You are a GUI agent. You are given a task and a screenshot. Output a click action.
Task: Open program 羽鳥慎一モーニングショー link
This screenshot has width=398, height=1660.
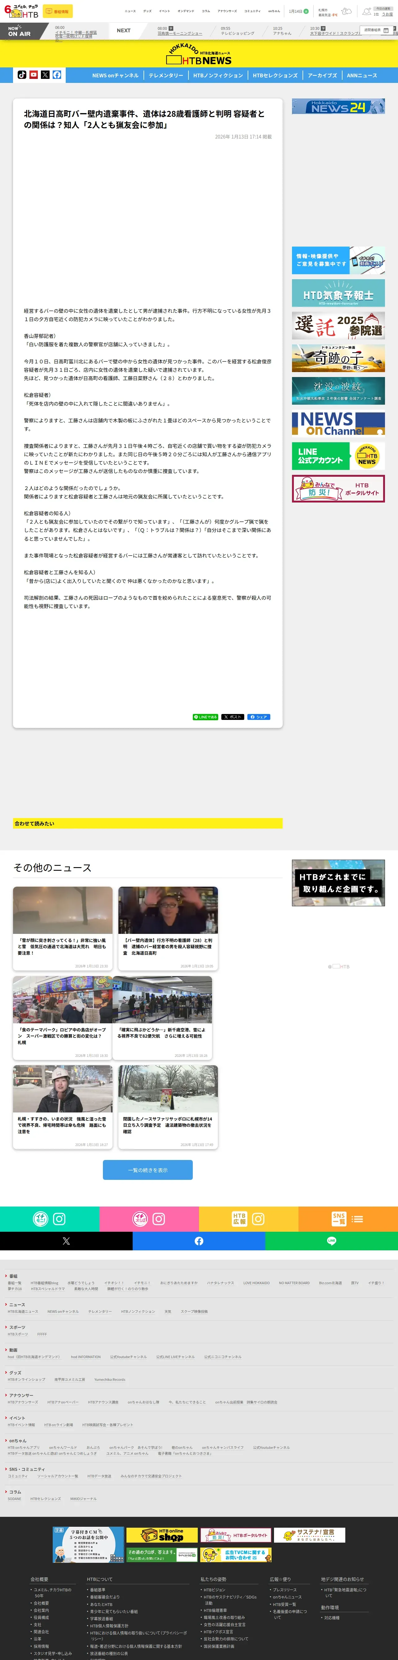point(180,34)
